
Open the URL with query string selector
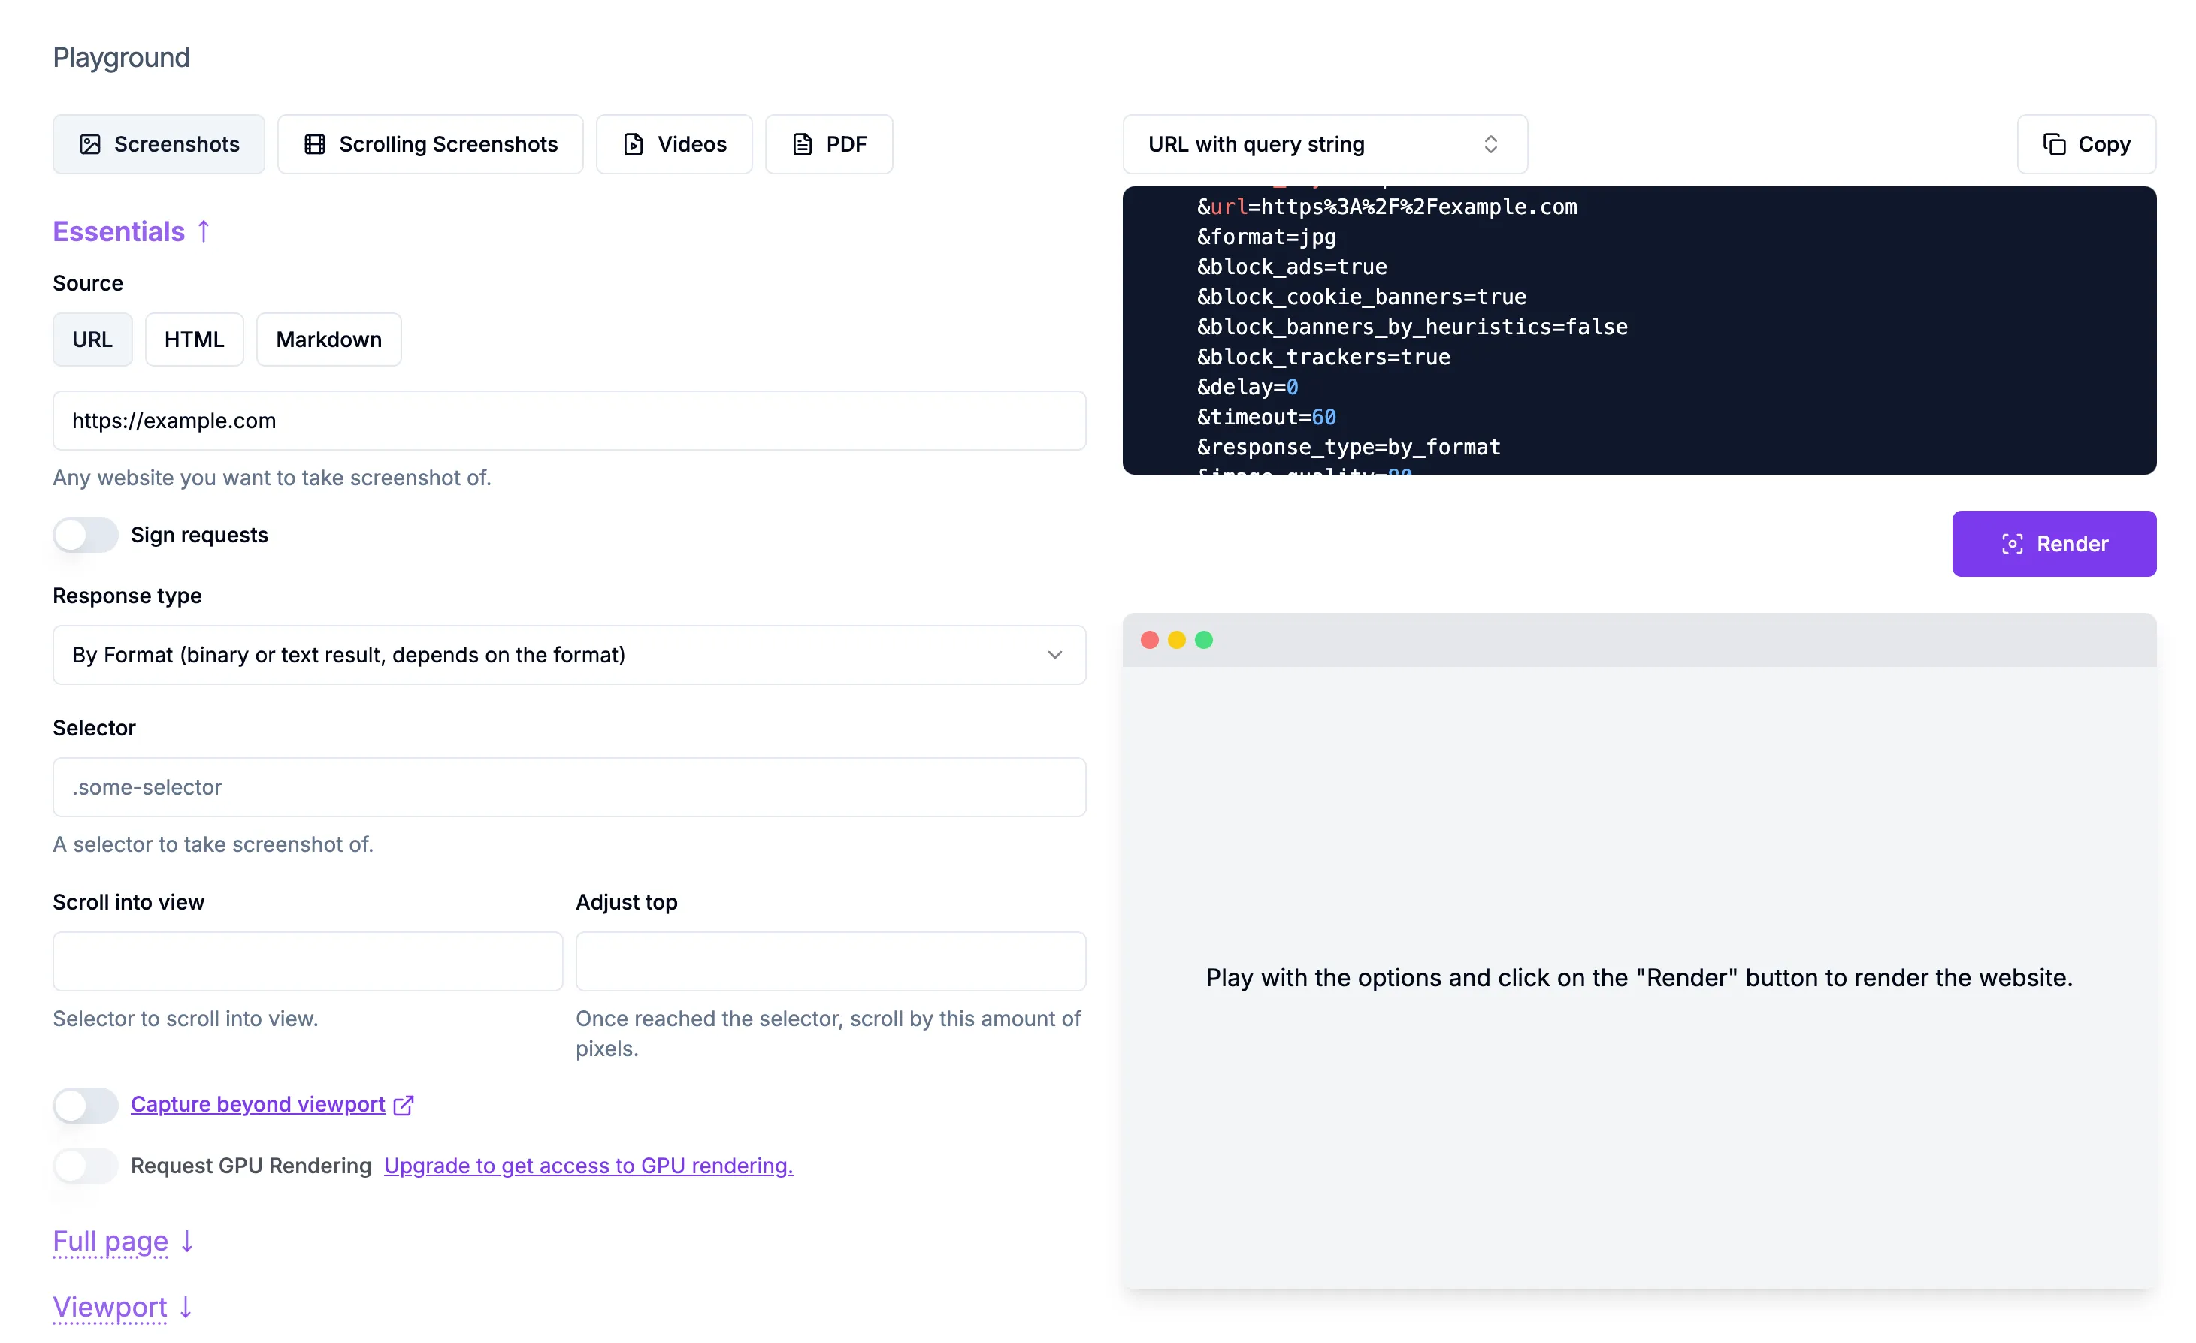[1324, 143]
